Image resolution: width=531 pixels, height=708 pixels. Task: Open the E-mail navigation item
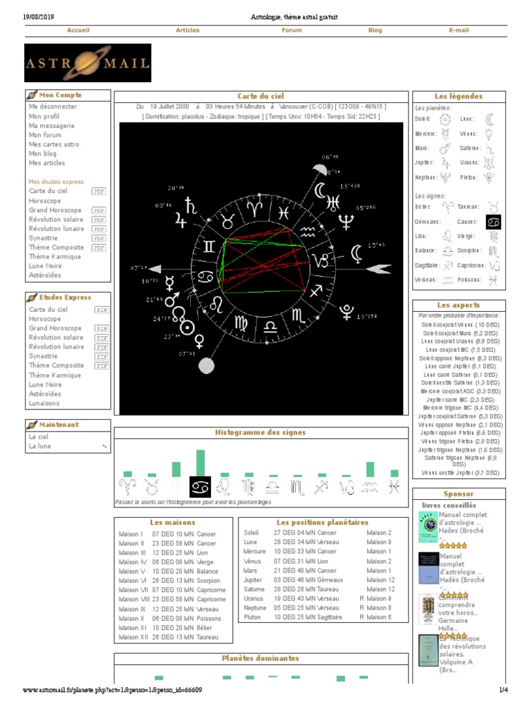[459, 30]
